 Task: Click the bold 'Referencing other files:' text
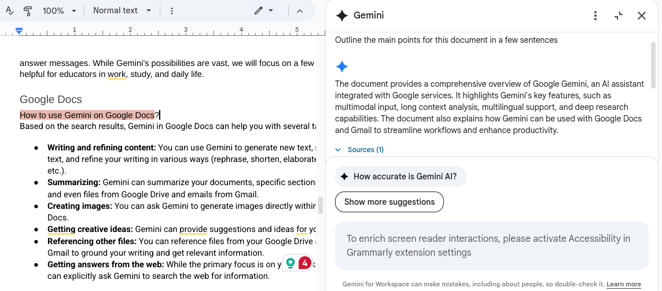click(92, 242)
